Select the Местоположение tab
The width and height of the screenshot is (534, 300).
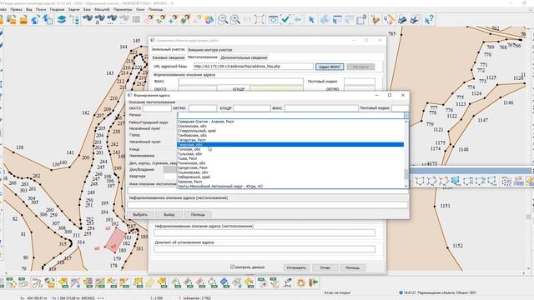[x=202, y=57]
